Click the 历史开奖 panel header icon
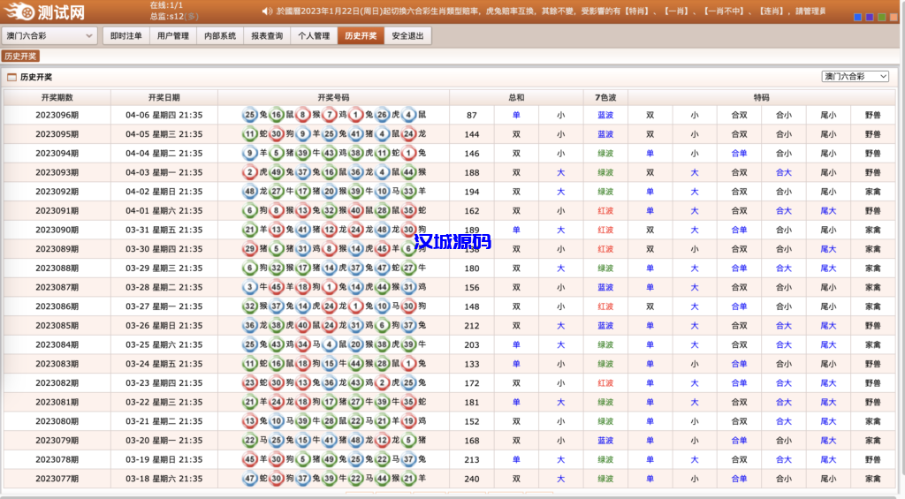Screen dimensions: 905x499 [x=11, y=77]
